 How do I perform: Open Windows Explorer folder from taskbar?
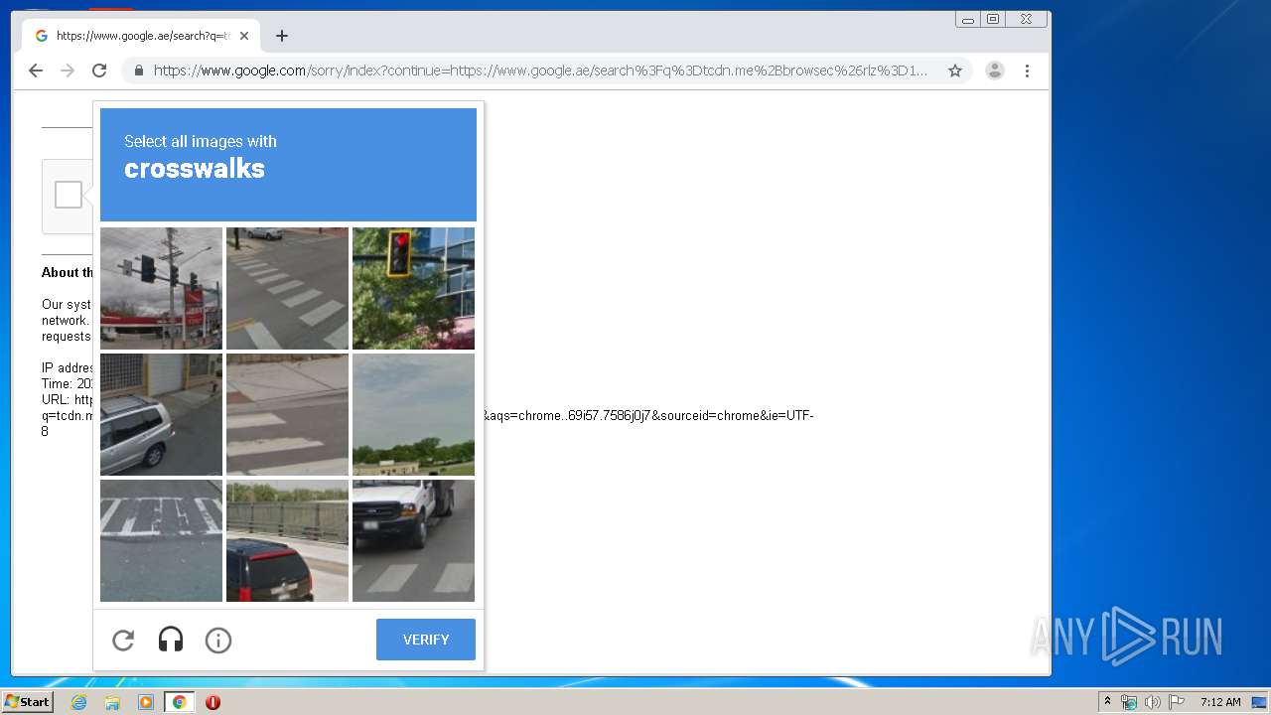click(x=112, y=702)
